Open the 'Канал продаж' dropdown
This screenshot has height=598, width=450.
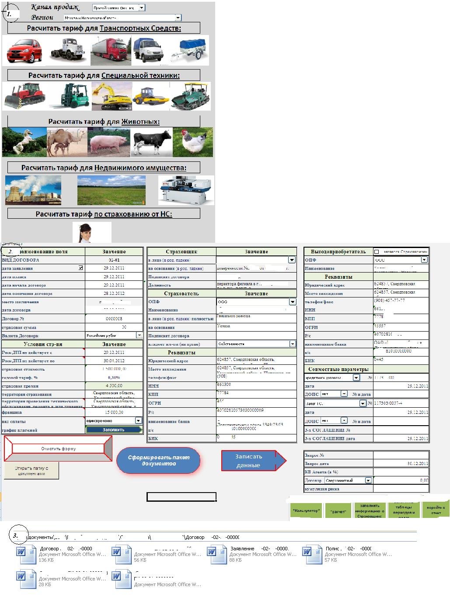tap(141, 8)
